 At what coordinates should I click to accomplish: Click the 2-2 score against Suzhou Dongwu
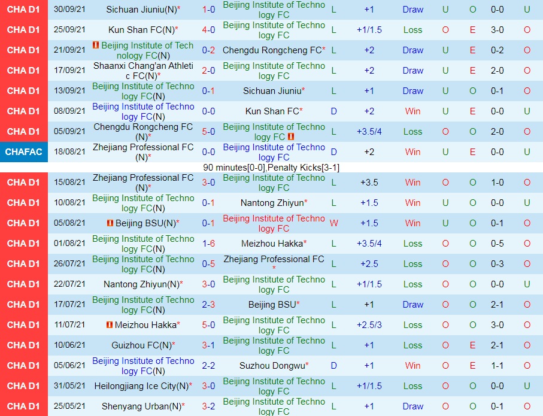click(208, 366)
